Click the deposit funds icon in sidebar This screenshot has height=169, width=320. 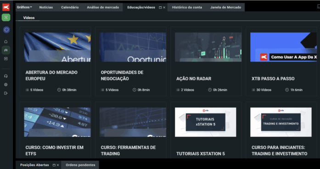[6, 59]
